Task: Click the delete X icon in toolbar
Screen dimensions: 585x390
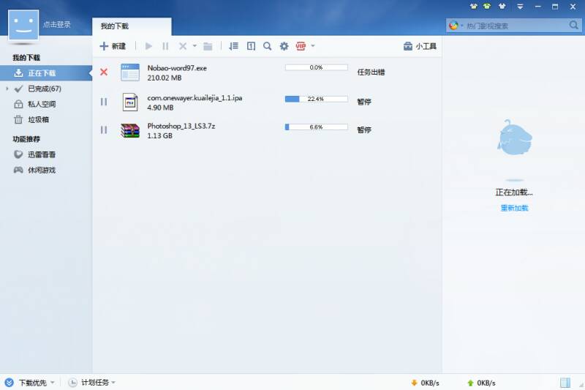Action: point(182,46)
